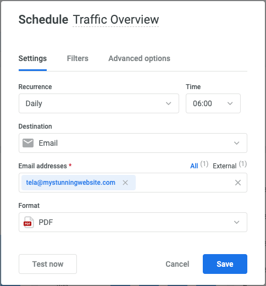This screenshot has width=266, height=286.
Task: Select the Settings tab
Action: (32, 58)
